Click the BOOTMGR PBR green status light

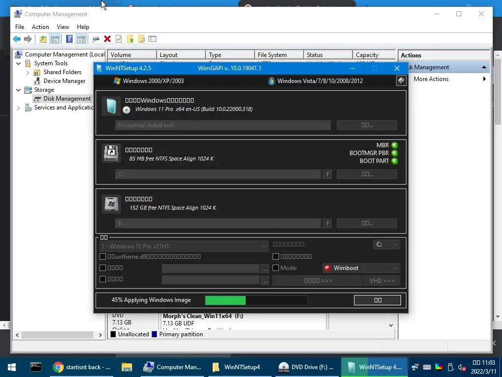(395, 153)
